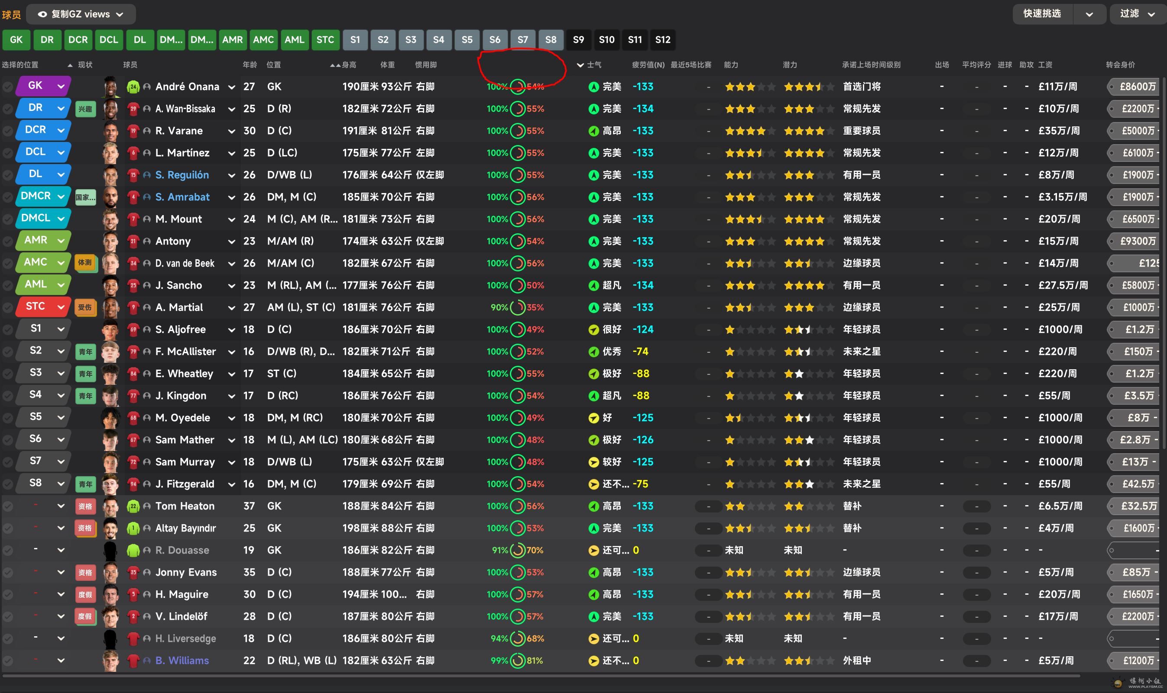Click the horizontal scrollbar at the bottom

point(541,676)
